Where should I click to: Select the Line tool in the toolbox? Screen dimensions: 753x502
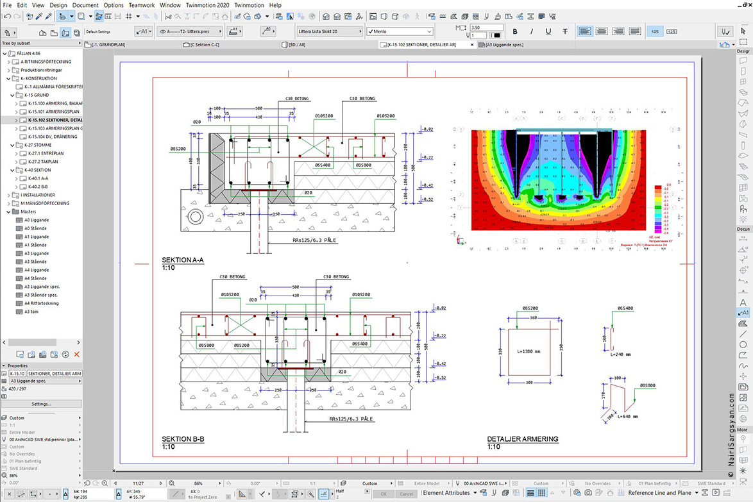[743, 334]
